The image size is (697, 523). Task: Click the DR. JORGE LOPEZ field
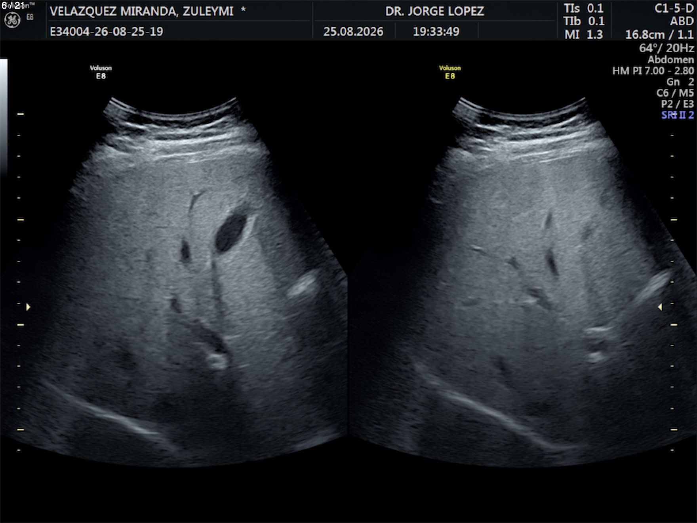434,11
